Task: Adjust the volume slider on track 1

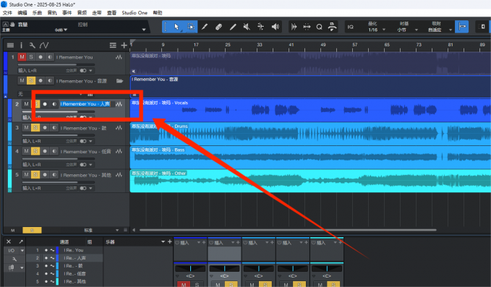Action: (56, 65)
